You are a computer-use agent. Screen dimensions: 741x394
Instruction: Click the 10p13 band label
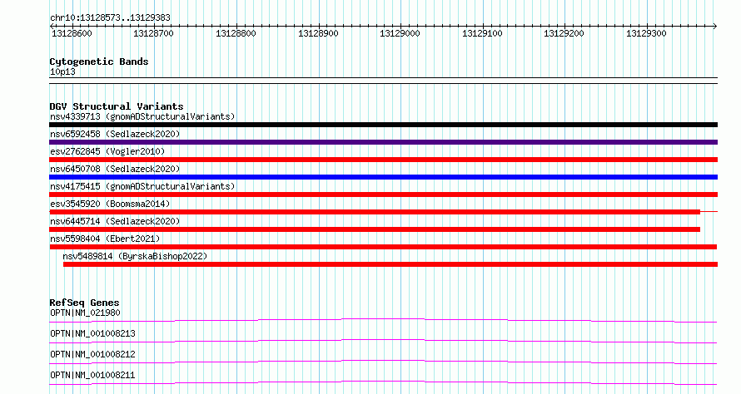coord(62,71)
